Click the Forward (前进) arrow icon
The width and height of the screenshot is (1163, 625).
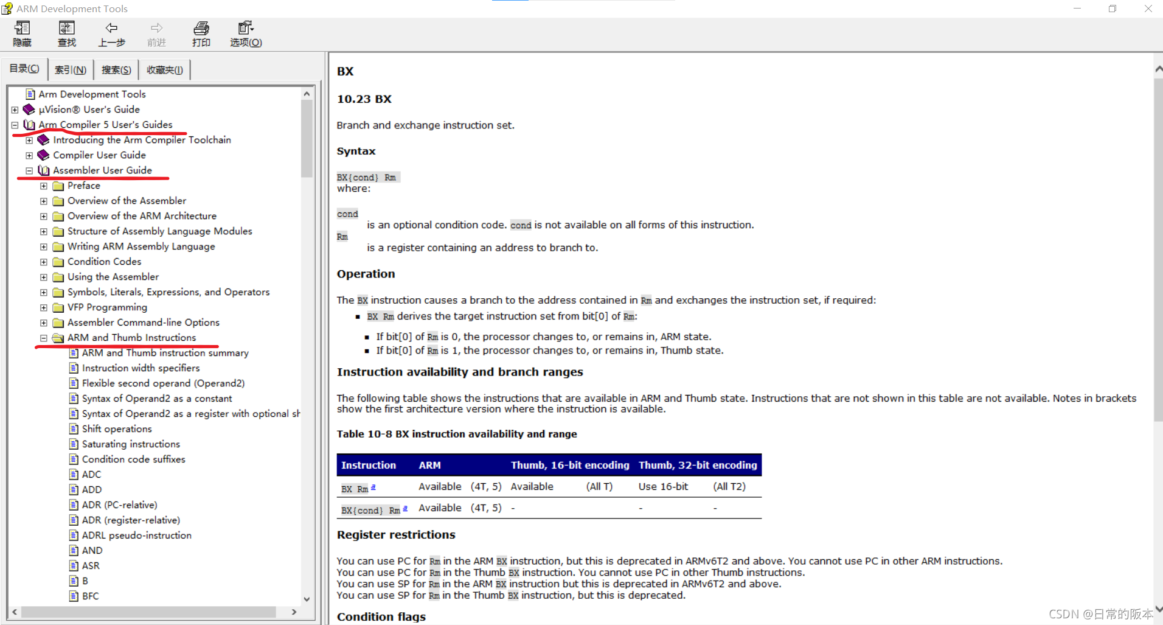click(x=156, y=28)
